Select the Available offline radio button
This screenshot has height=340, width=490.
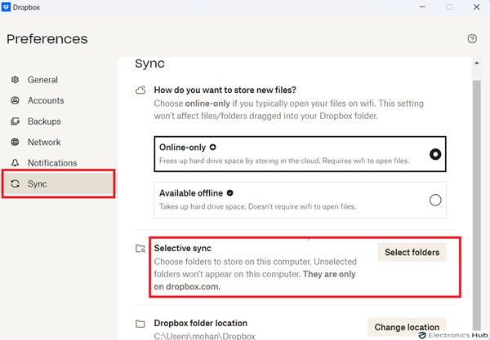(435, 200)
